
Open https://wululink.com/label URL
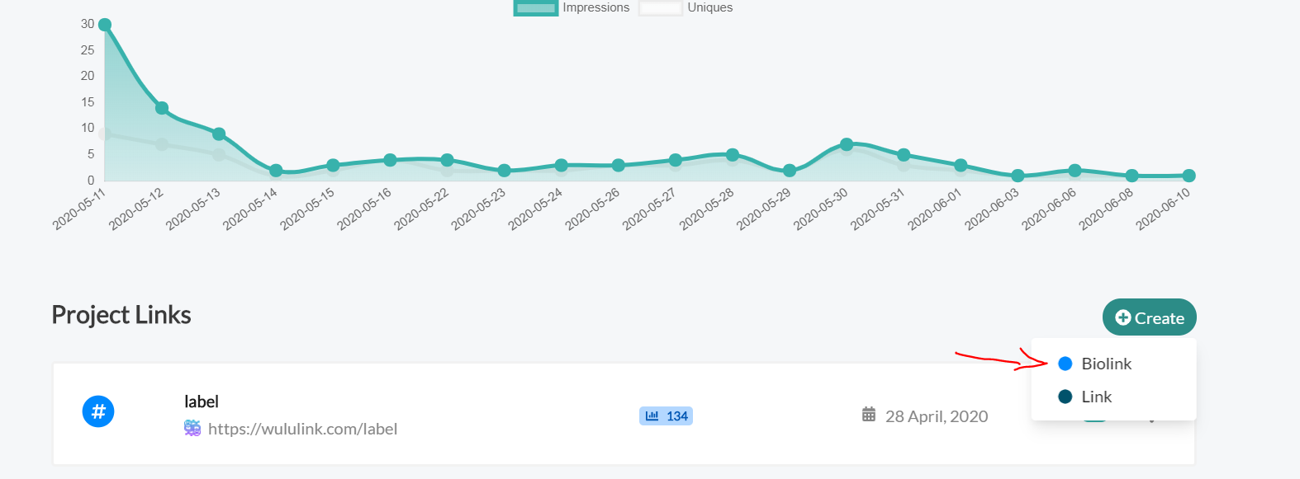[x=302, y=429]
